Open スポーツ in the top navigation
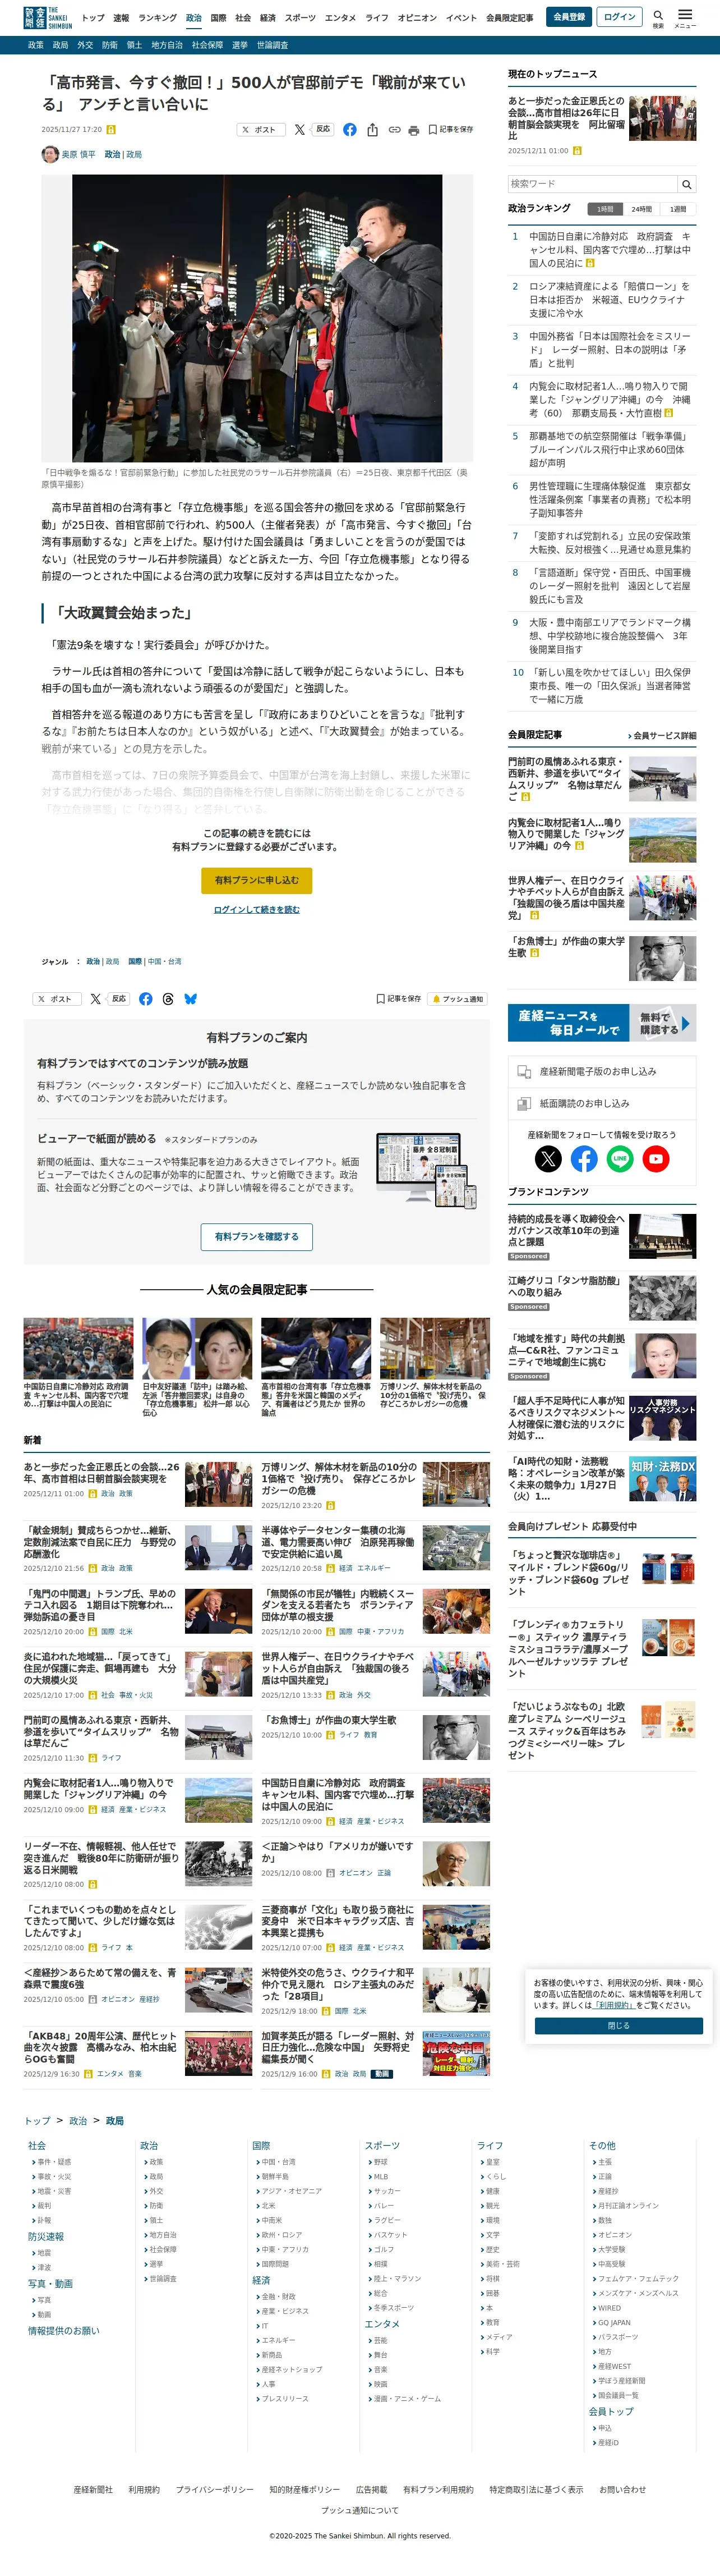Viewport: 720px width, 2576px height. (299, 18)
